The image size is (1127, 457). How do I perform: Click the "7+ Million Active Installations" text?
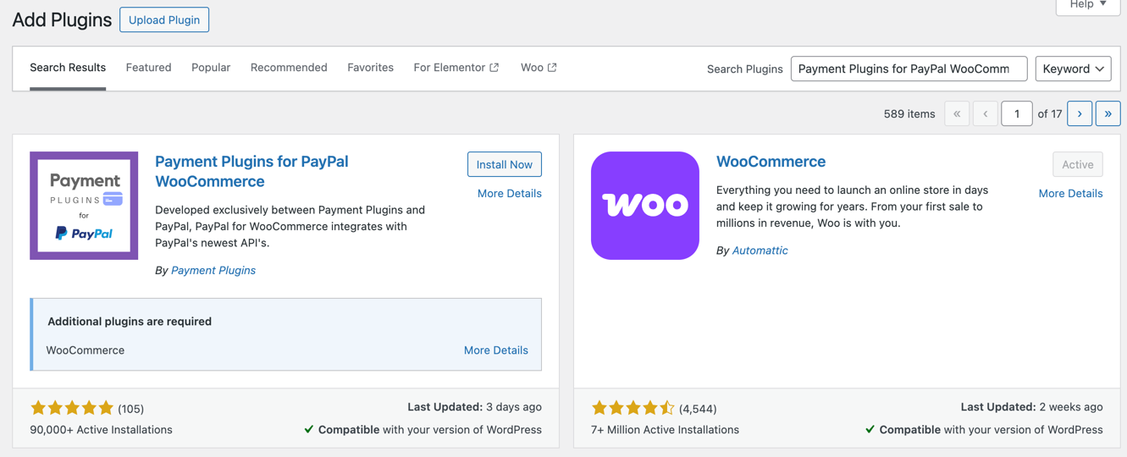(665, 430)
